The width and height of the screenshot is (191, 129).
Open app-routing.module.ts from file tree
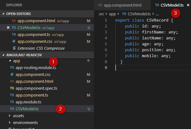click(35, 67)
